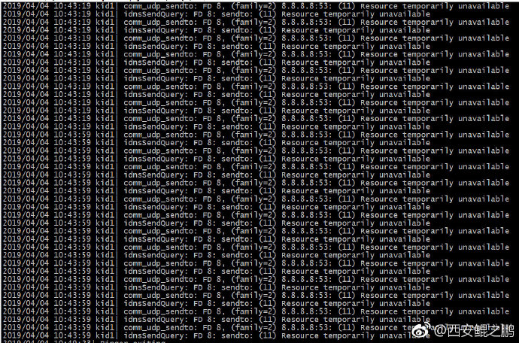Select the word 'unavailable' ending the topmost line
This screenshot has width=519, height=343.
tap(484, 6)
